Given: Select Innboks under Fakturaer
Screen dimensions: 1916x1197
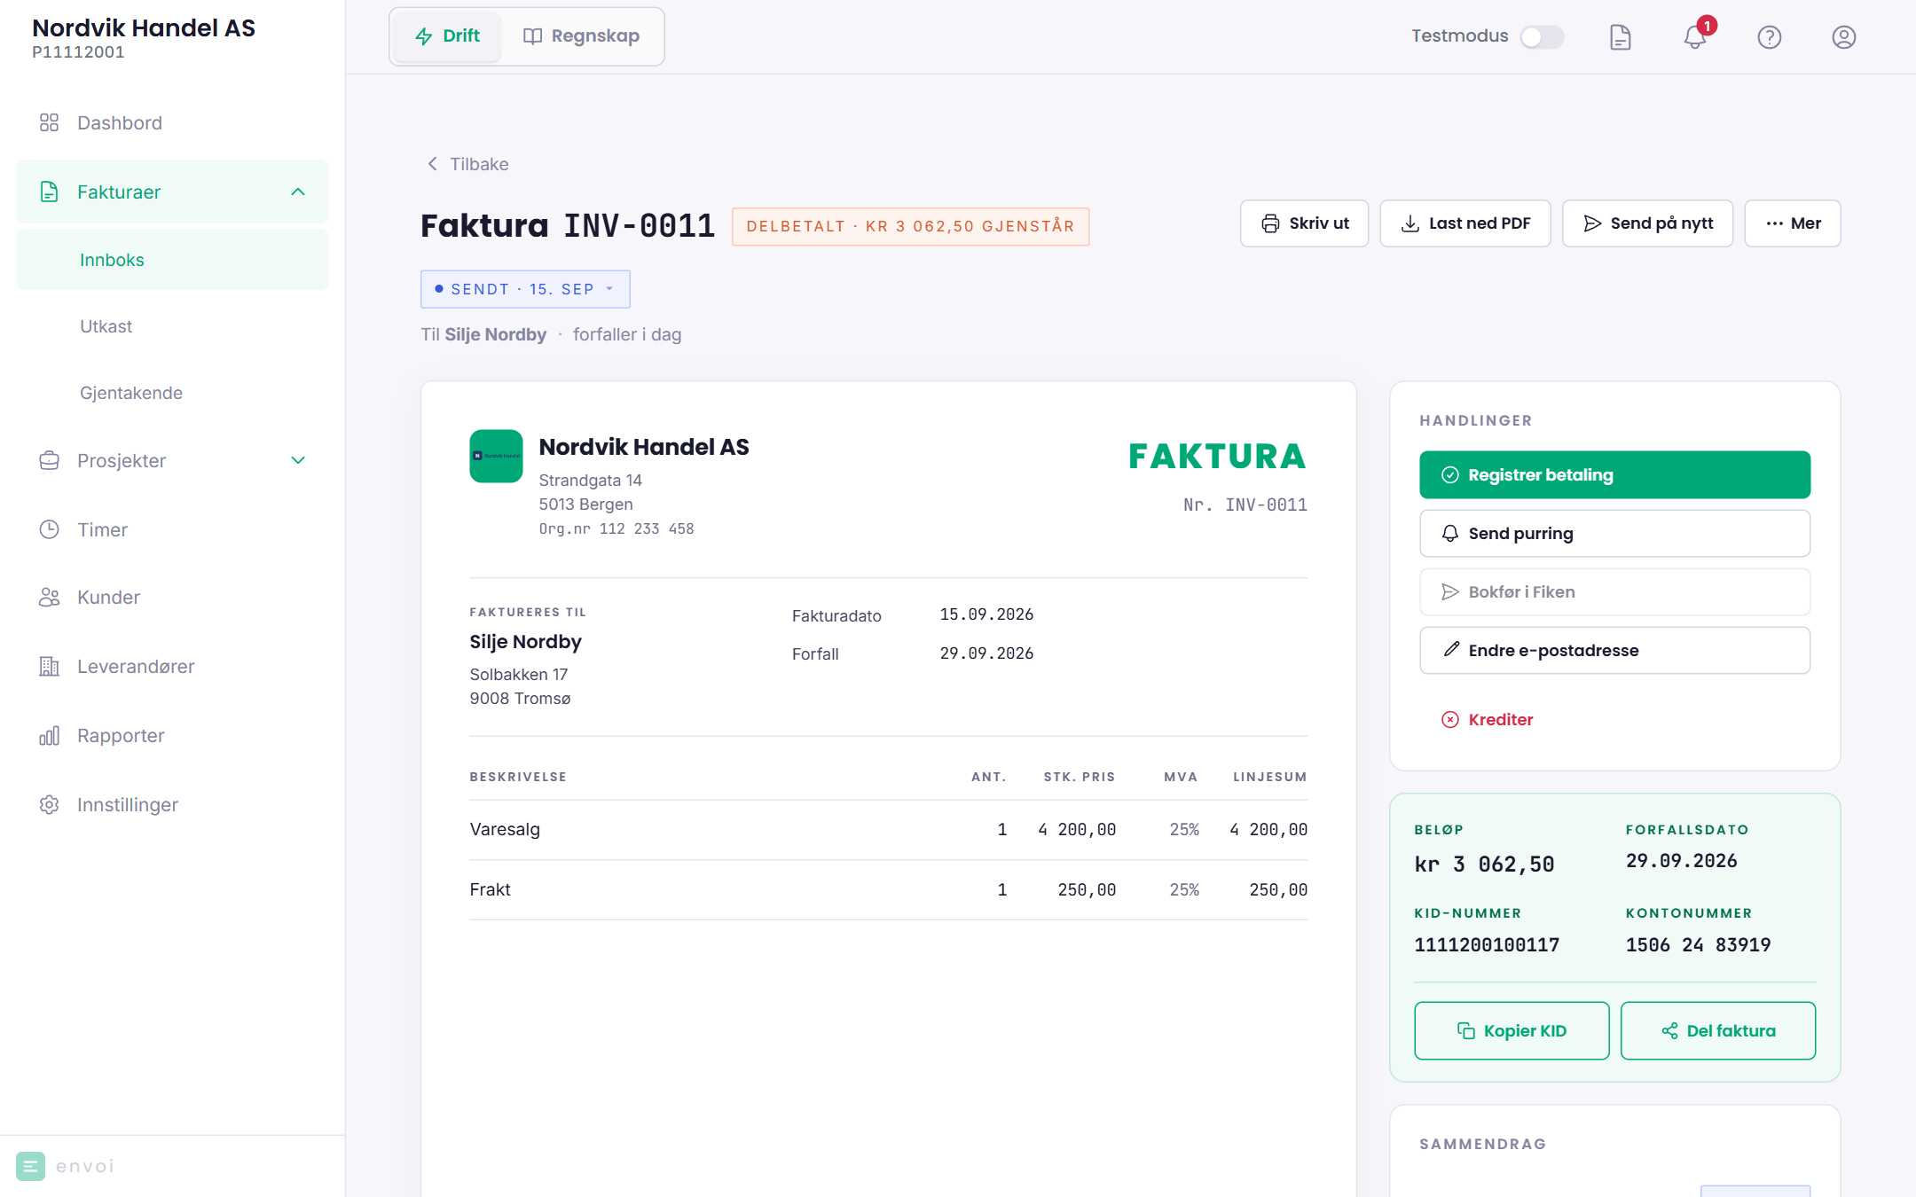Looking at the screenshot, I should point(172,259).
